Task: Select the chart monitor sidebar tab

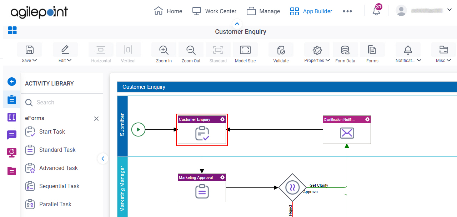Action: (x=12, y=153)
